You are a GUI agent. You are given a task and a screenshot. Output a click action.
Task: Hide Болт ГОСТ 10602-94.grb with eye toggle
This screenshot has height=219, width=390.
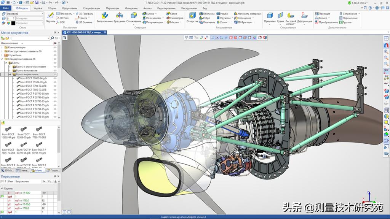[x=55, y=78]
